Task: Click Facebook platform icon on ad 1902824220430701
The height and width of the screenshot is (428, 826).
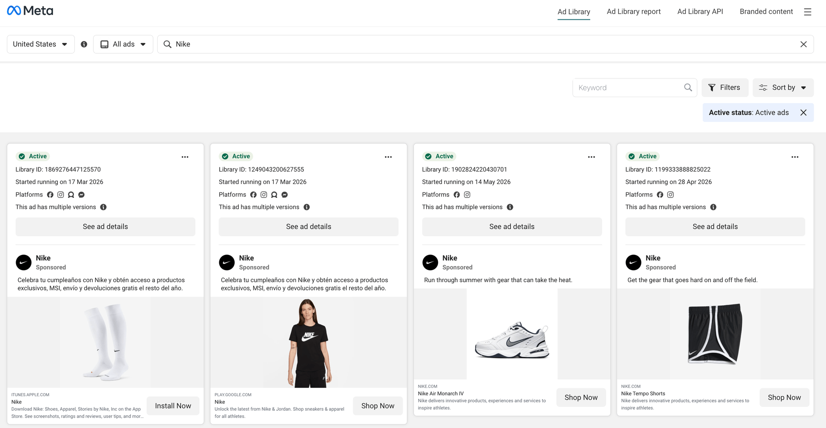Action: tap(457, 195)
